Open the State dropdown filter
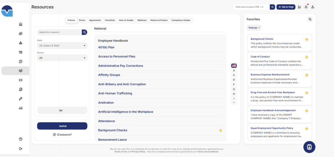 (62, 46)
